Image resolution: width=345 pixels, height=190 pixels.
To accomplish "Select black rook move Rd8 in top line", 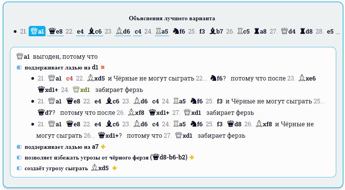I will (x=306, y=31).
